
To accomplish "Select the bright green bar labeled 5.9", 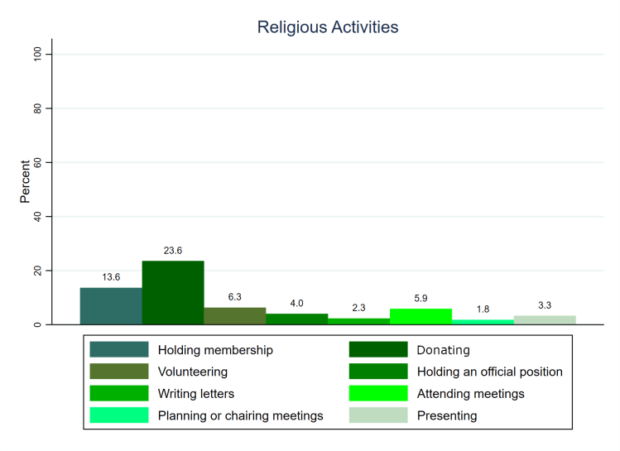I will (421, 316).
